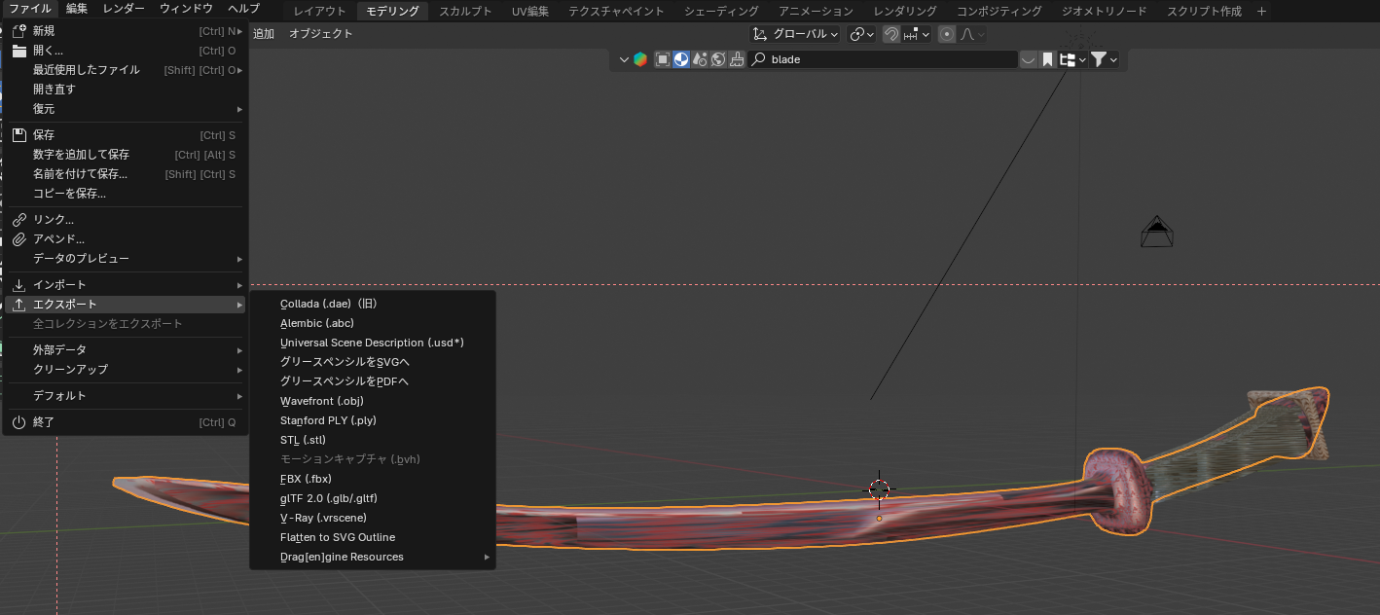
Task: Choose FBX (.fbx) from the export submenu
Action: pyautogui.click(x=307, y=479)
